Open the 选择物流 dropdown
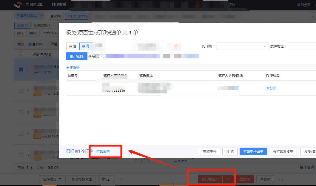 tap(52, 179)
